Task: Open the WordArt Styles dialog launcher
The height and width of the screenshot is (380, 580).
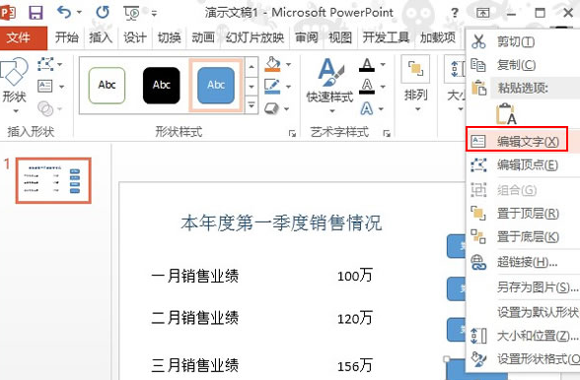Action: point(387,133)
